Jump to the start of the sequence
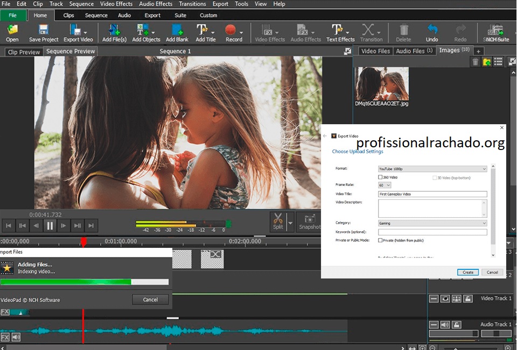Viewport: 517px width, 350px height. [x=9, y=226]
